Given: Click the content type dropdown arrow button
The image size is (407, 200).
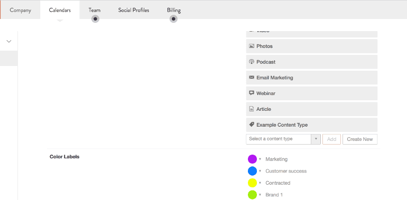Looking at the screenshot, I should coord(316,139).
